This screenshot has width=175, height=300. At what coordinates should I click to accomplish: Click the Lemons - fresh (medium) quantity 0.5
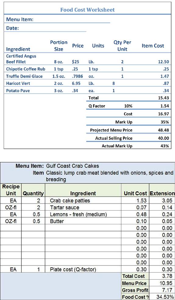click(33, 214)
